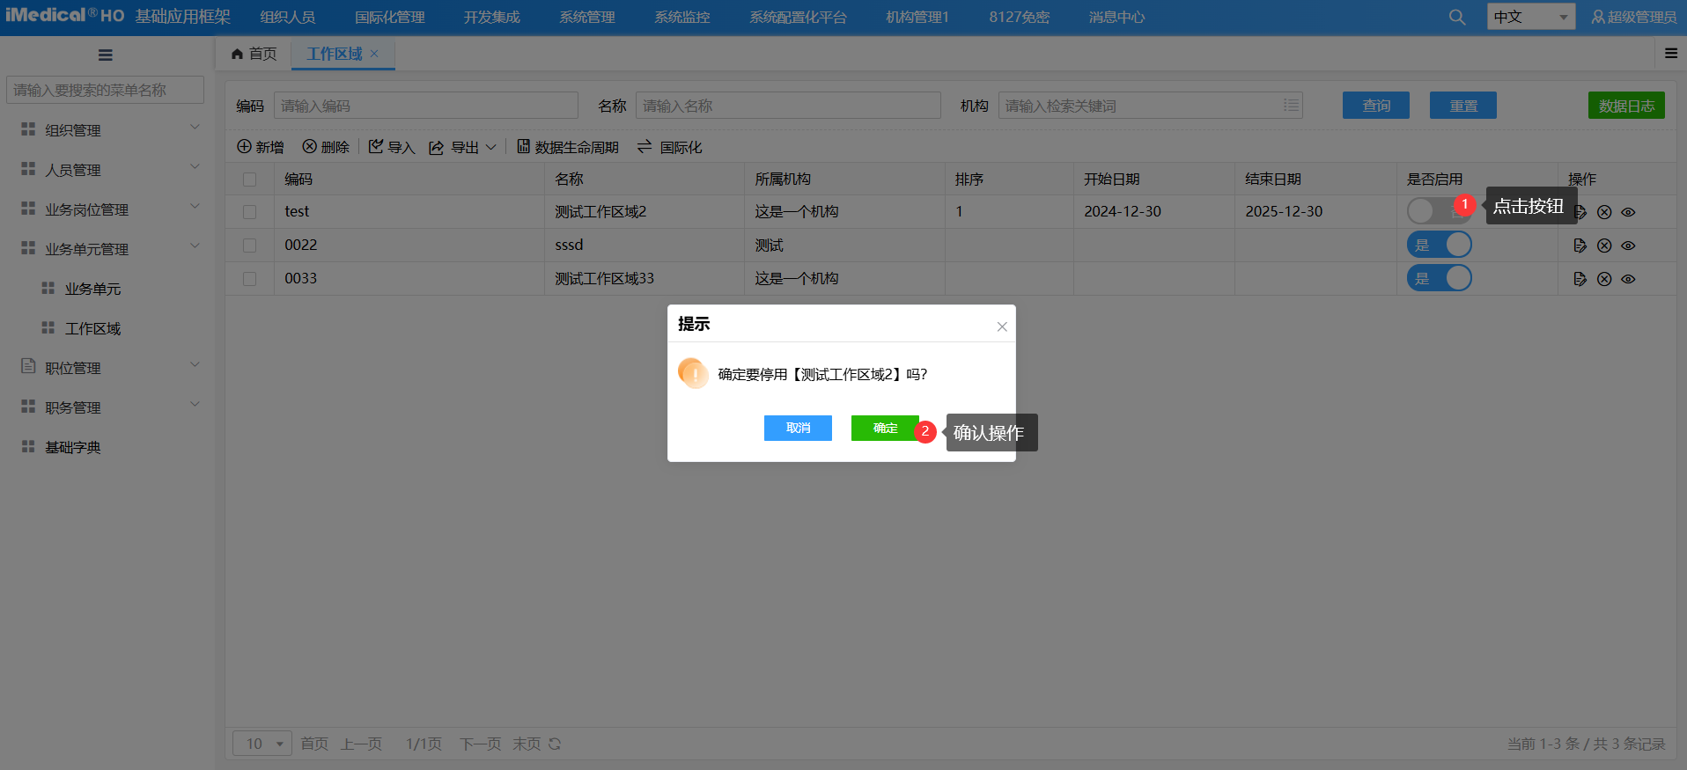Image resolution: width=1687 pixels, height=770 pixels.
Task: Open the 数据生命周期 toolbar item
Action: point(568,147)
